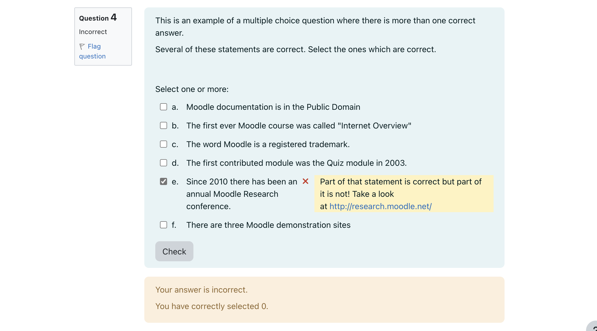Open the help bubble in the bottom corner

tap(593, 327)
